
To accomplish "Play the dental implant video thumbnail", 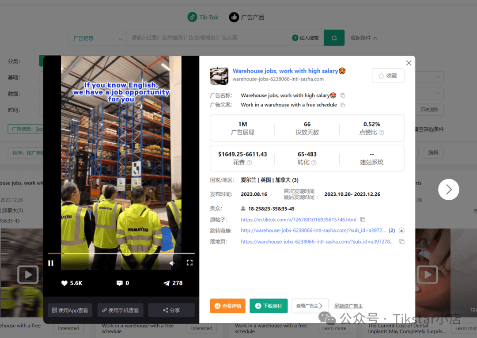I will click(x=428, y=274).
